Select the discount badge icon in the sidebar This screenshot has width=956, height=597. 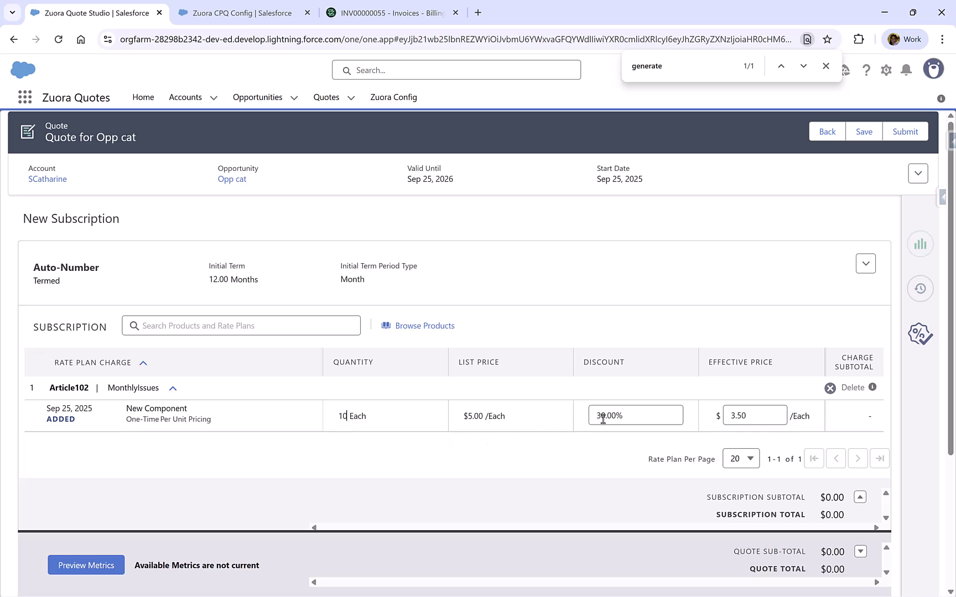click(x=919, y=333)
